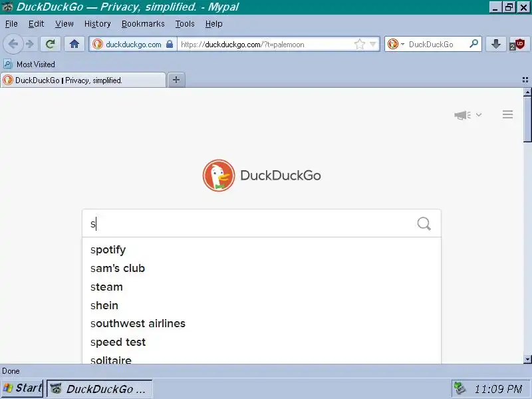532x399 pixels.
Task: Open the DuckDuckGo hamburger menu
Action: click(x=507, y=114)
